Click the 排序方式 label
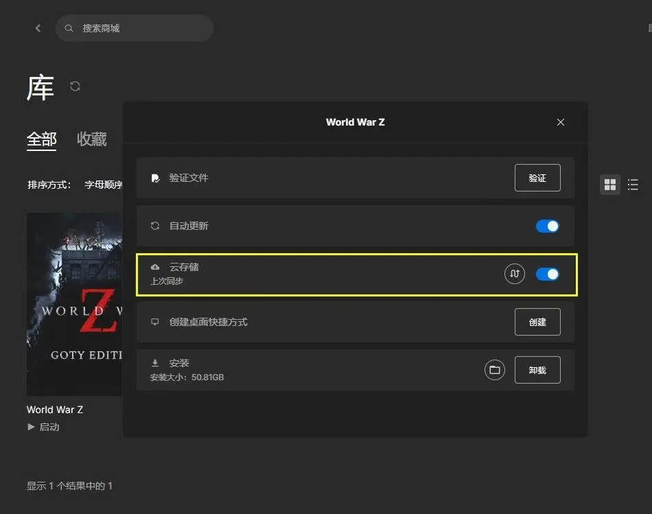The image size is (652, 514). pyautogui.click(x=49, y=185)
